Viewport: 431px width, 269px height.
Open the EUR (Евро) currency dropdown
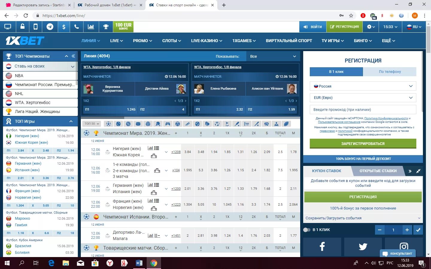363,98
